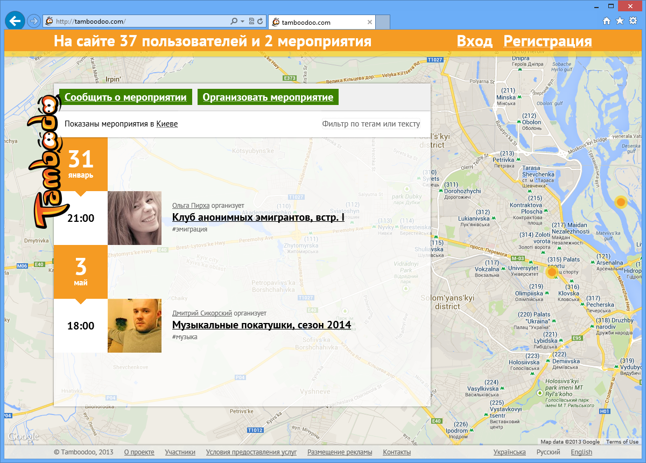646x463 pixels.
Task: Open Ольга Пирха's profile photo
Action: pos(135,218)
